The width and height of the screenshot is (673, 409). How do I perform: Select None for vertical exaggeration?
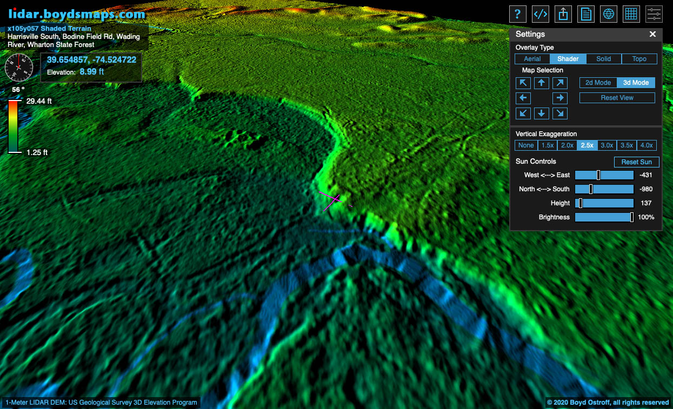coord(526,145)
